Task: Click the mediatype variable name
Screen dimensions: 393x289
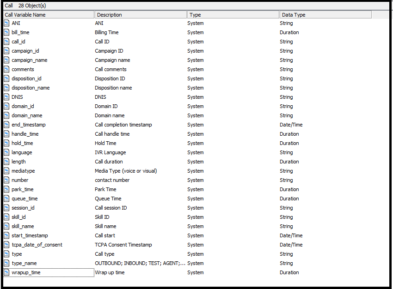Action: coord(23,171)
